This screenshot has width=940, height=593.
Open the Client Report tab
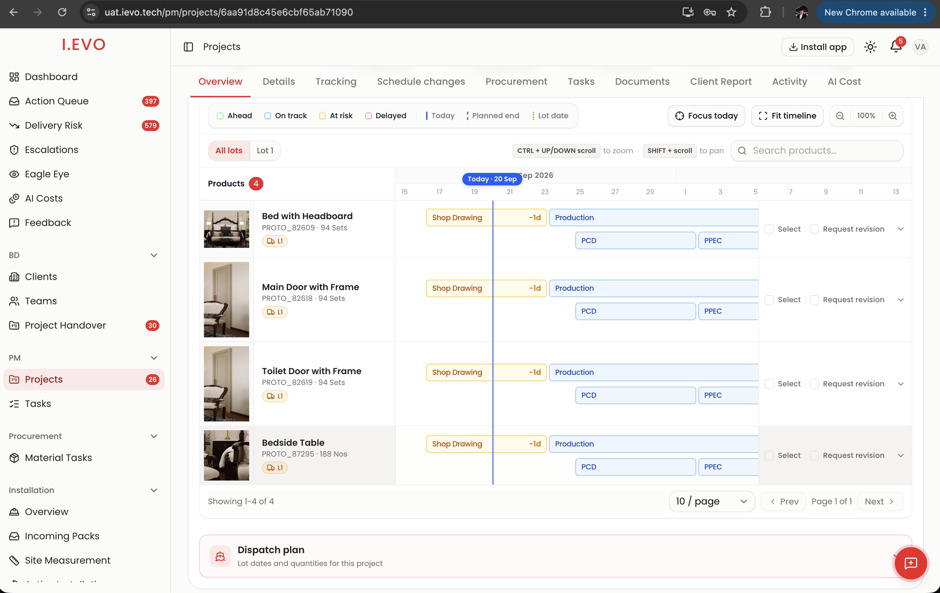click(x=721, y=82)
